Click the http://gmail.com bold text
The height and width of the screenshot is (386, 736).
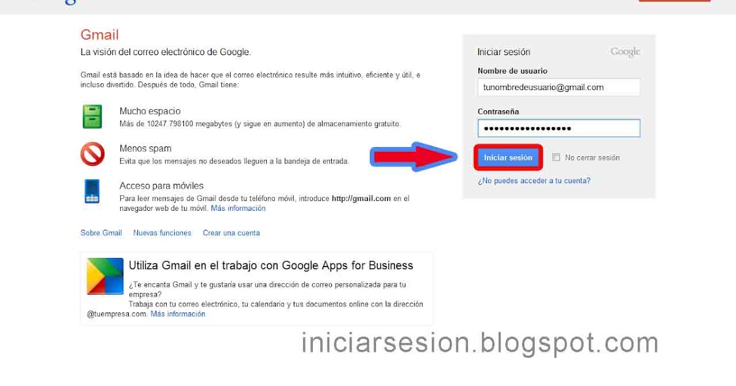click(361, 199)
